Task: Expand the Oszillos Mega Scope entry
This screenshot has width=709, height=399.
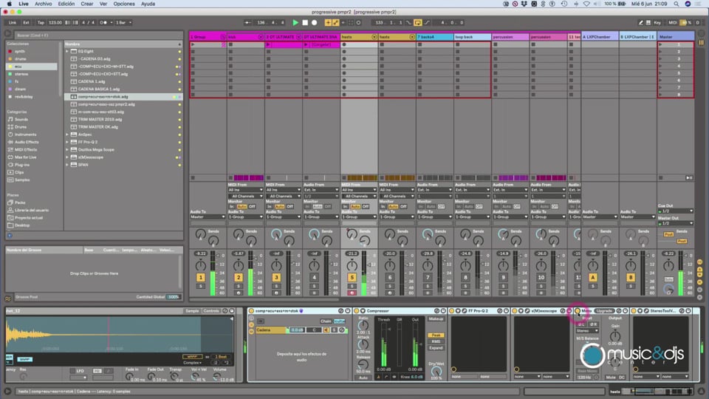Action: pos(67,150)
